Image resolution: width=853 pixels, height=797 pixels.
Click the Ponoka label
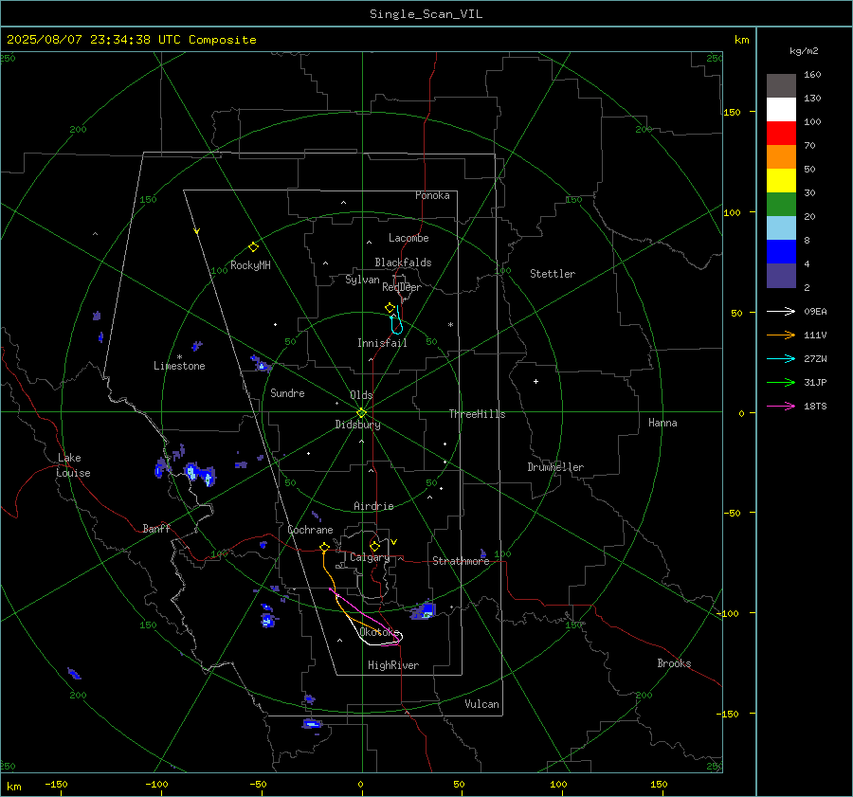[x=432, y=195]
